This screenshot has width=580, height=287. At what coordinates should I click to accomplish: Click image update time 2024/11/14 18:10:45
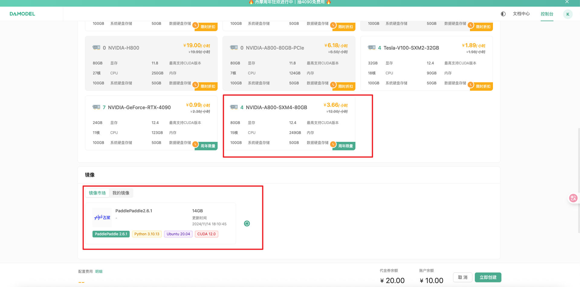[209, 224]
